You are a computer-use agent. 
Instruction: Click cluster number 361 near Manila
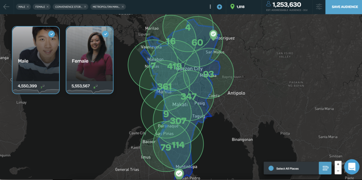pyautogui.click(x=164, y=87)
